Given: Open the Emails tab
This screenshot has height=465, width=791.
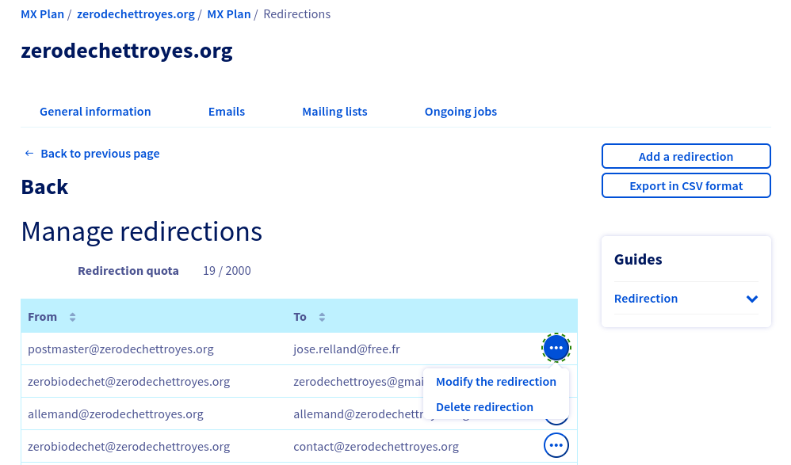Looking at the screenshot, I should (227, 112).
